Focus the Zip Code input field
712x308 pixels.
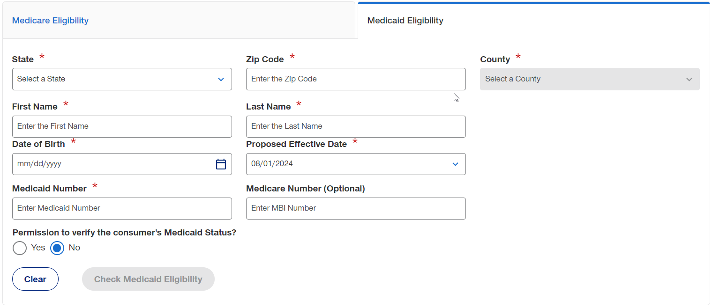356,79
